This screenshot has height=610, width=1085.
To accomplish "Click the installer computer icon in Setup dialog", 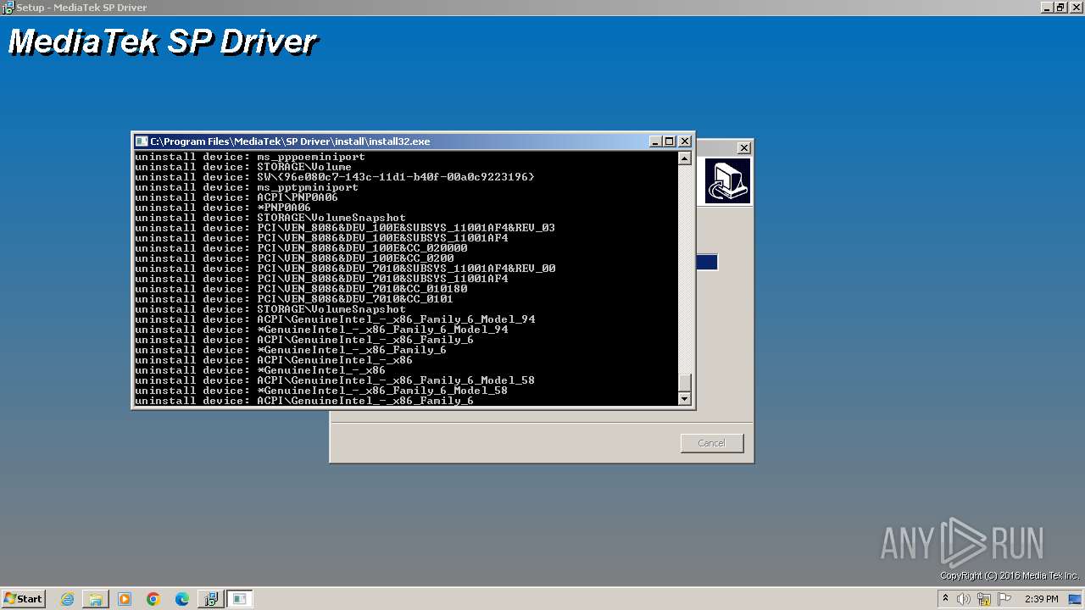I will 727,180.
